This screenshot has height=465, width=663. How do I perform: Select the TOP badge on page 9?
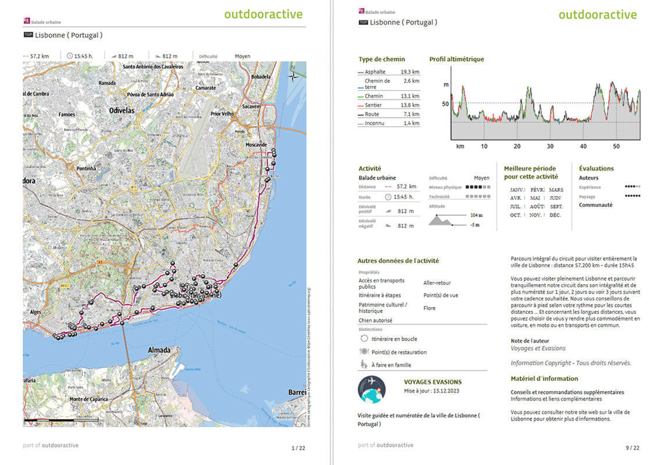tap(363, 23)
